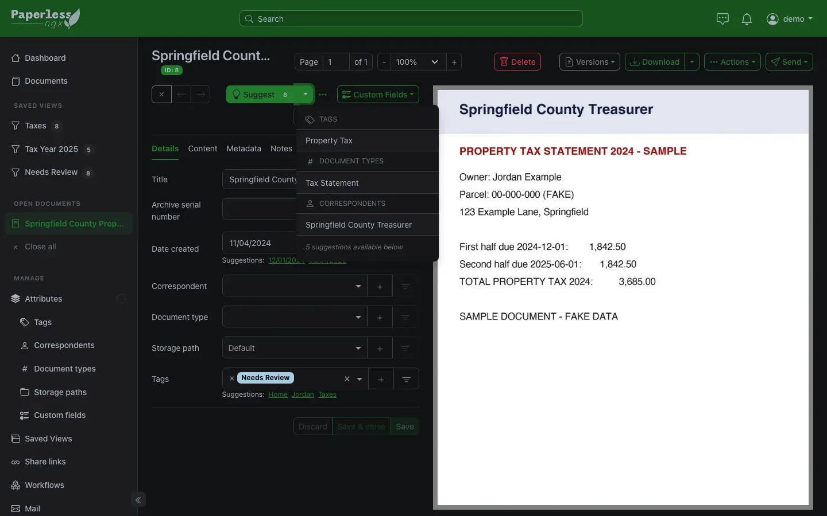827x516 pixels.
Task: Open Saved Views page
Action: pyautogui.click(x=48, y=439)
